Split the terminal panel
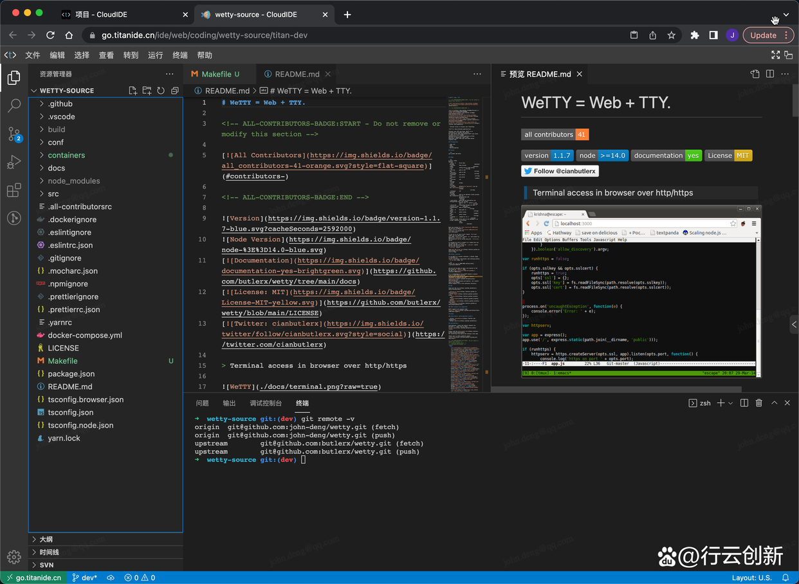The image size is (799, 584). point(744,403)
